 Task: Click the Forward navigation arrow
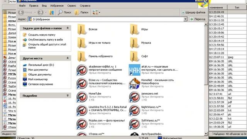[40, 12]
